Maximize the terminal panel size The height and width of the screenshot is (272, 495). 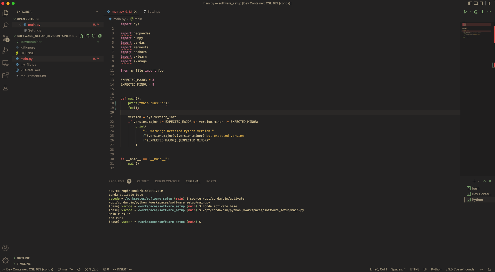(x=484, y=181)
